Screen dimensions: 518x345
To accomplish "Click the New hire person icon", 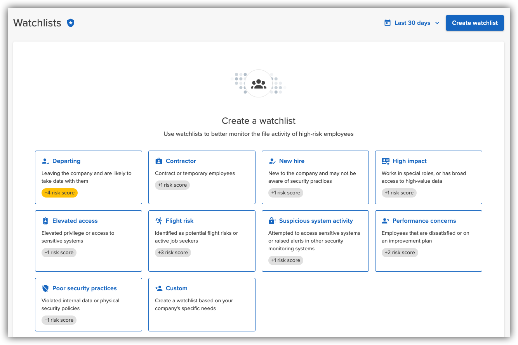I will click(x=272, y=160).
